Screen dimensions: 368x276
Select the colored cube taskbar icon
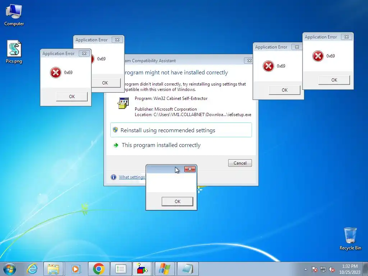pyautogui.click(x=142, y=269)
